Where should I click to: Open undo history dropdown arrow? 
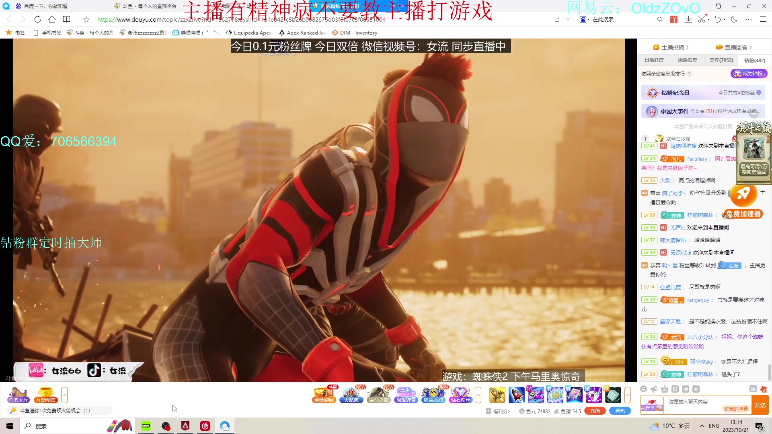click(724, 19)
